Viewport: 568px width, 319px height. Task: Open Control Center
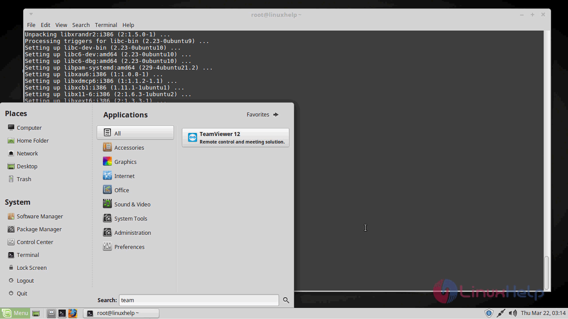(31, 242)
